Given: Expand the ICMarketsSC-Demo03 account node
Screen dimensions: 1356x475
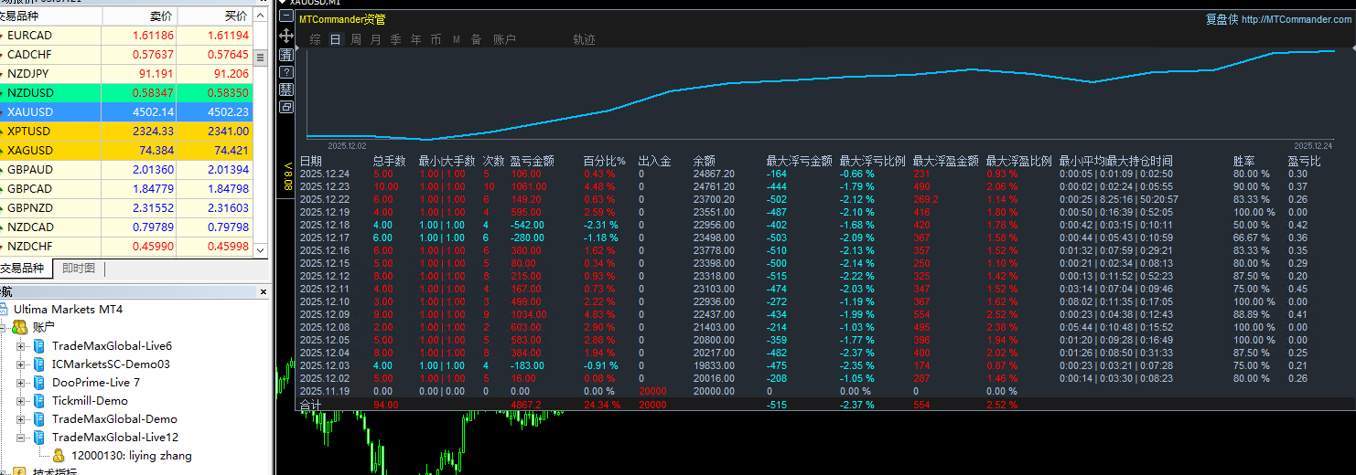Looking at the screenshot, I should [21, 364].
